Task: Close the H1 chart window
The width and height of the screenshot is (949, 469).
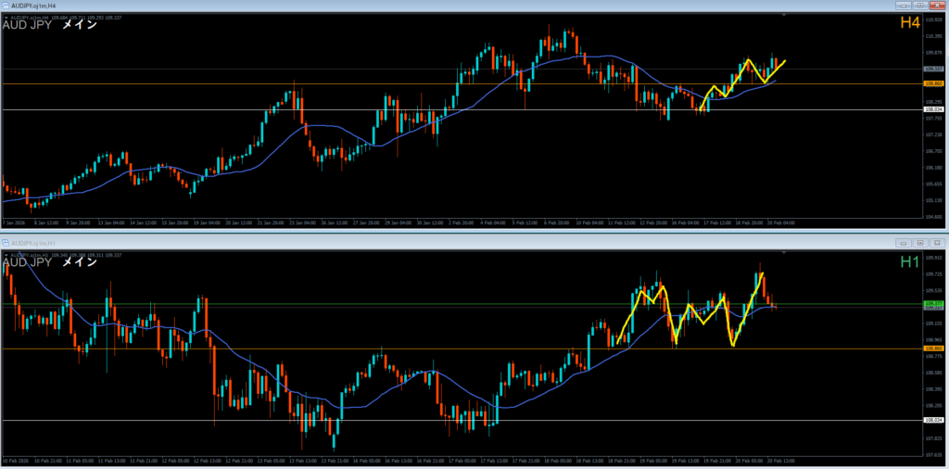Action: [x=937, y=242]
